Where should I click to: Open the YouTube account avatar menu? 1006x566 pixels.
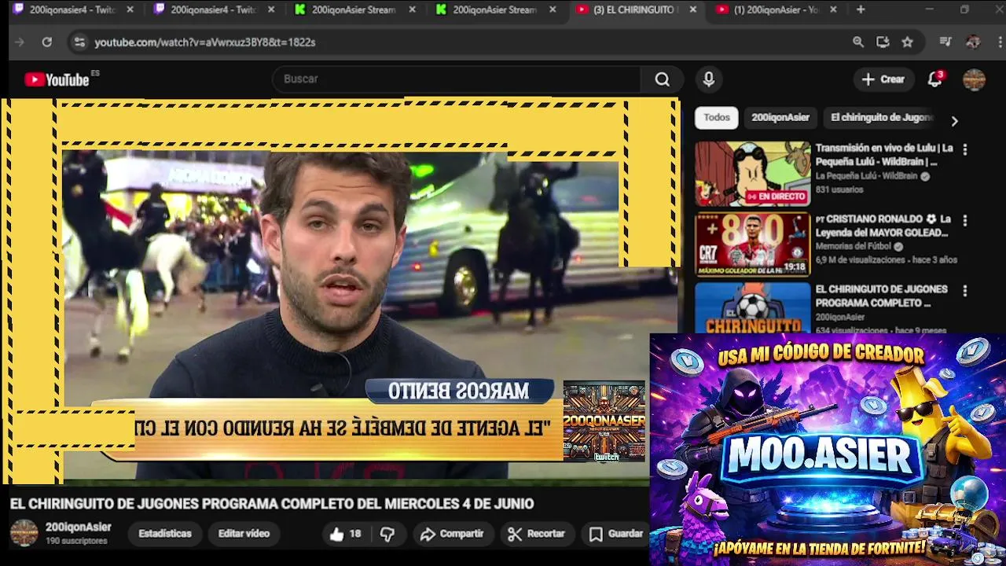[x=975, y=79]
